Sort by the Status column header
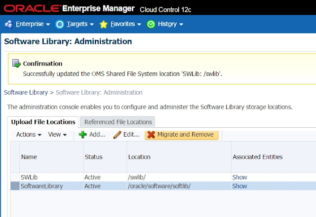Viewport: 316px width, 217px height. tap(93, 157)
